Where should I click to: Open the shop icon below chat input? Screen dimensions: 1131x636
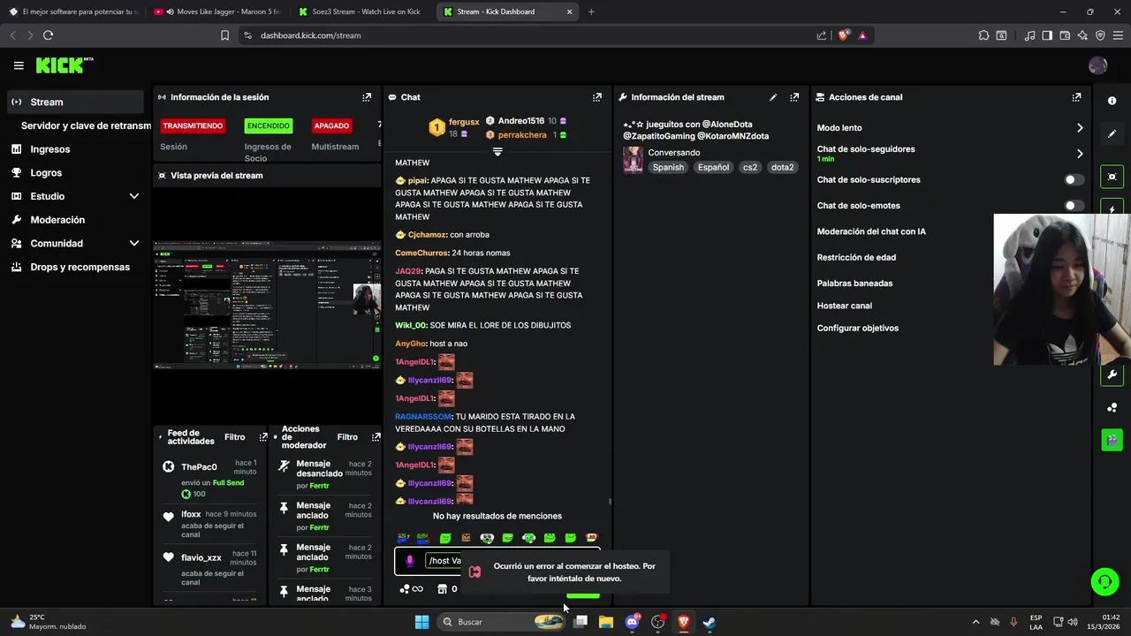443,589
